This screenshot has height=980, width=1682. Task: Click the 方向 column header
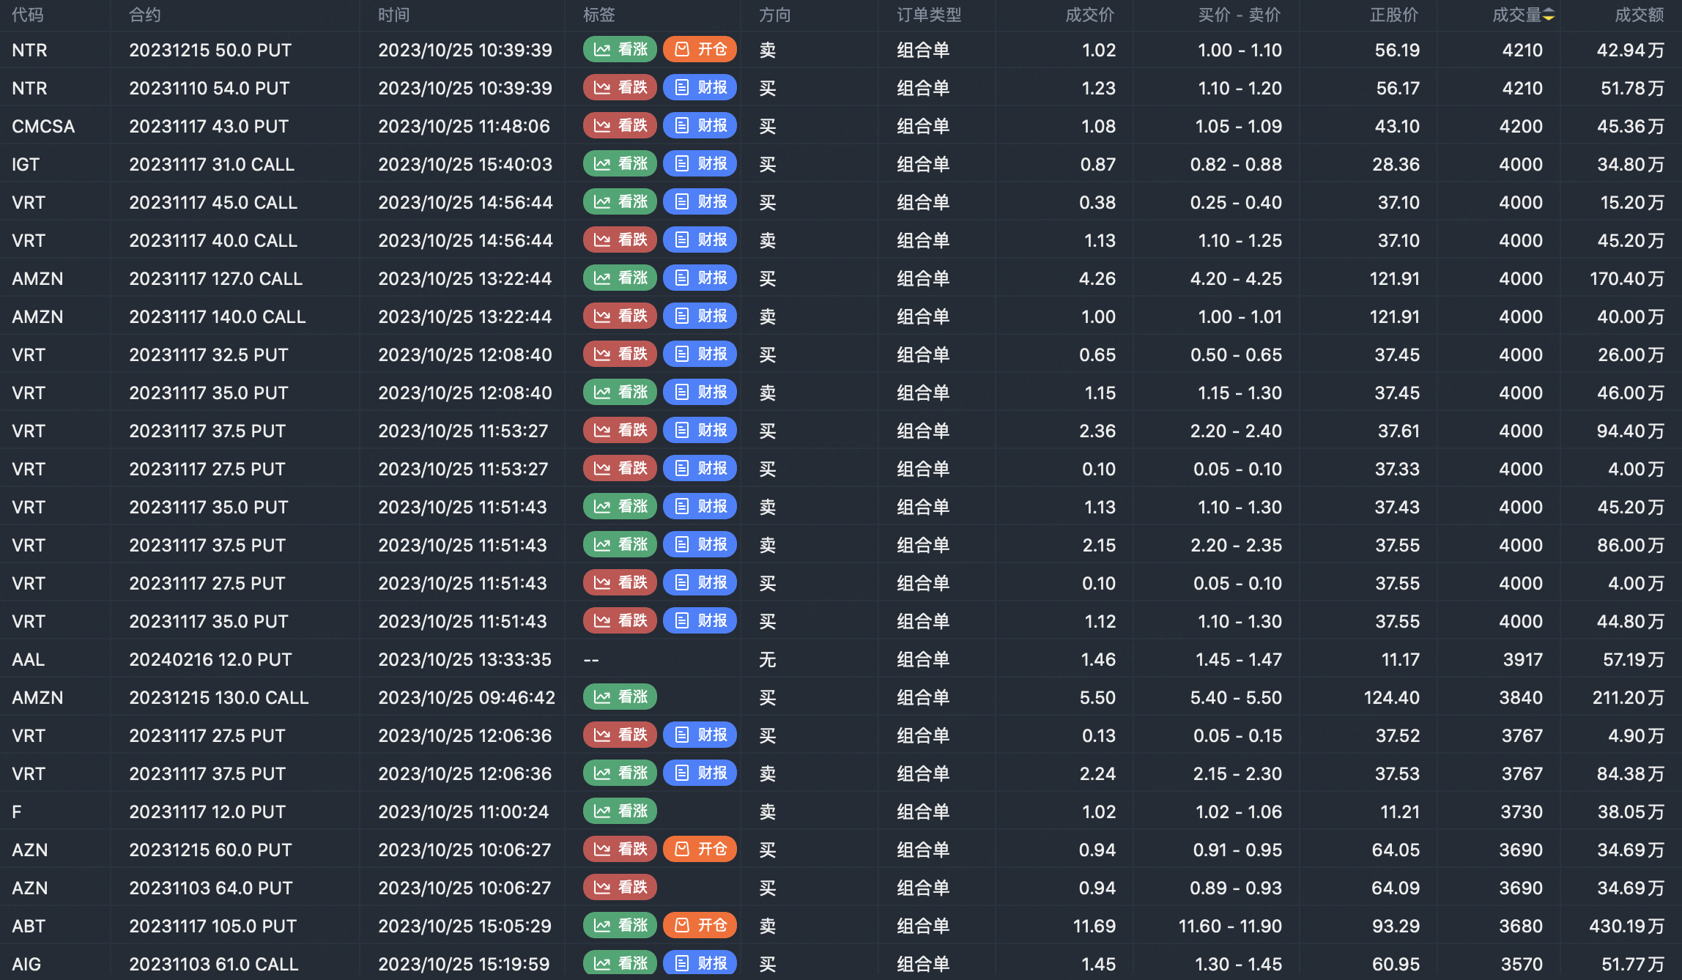coord(775,15)
